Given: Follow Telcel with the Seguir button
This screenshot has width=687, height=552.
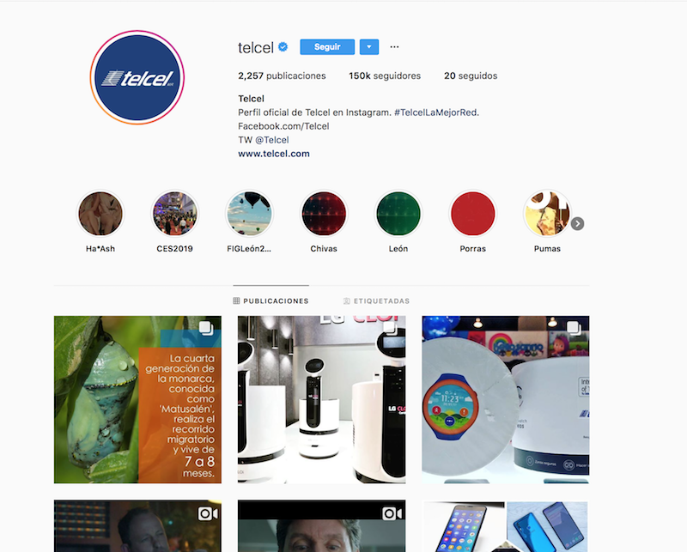Looking at the screenshot, I should (327, 47).
